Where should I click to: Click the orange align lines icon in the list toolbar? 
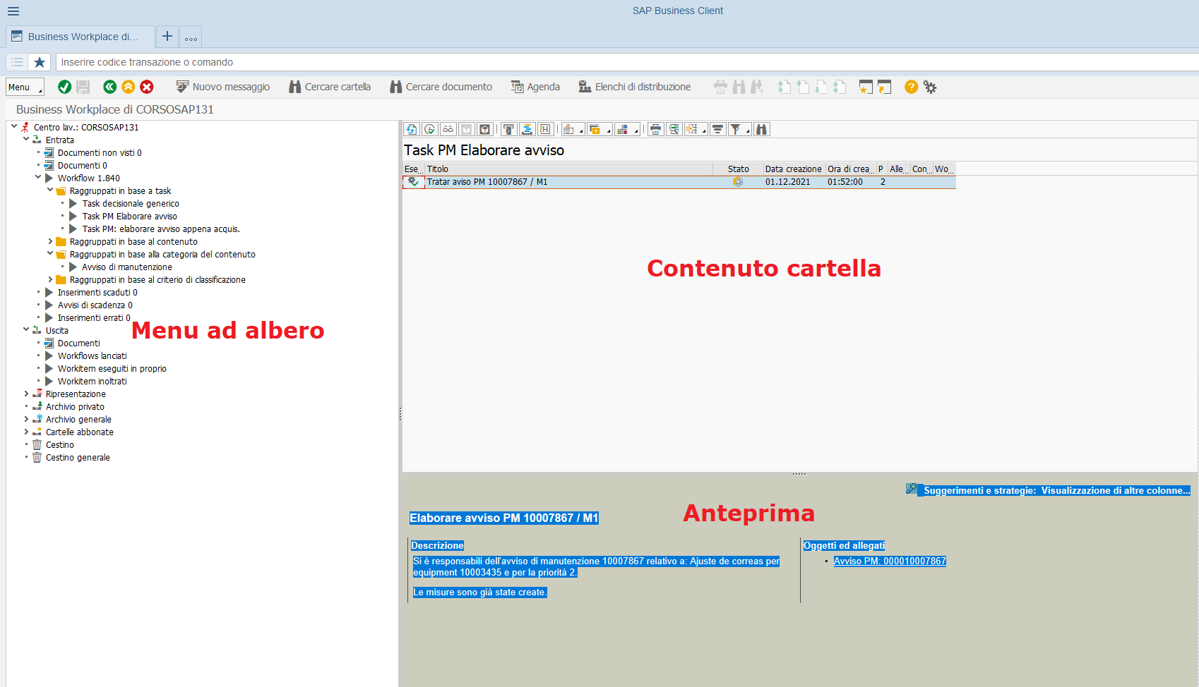coord(527,129)
